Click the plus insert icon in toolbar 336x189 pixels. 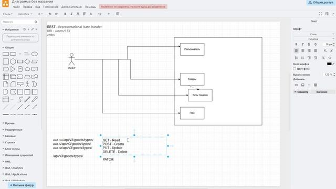click(x=109, y=14)
